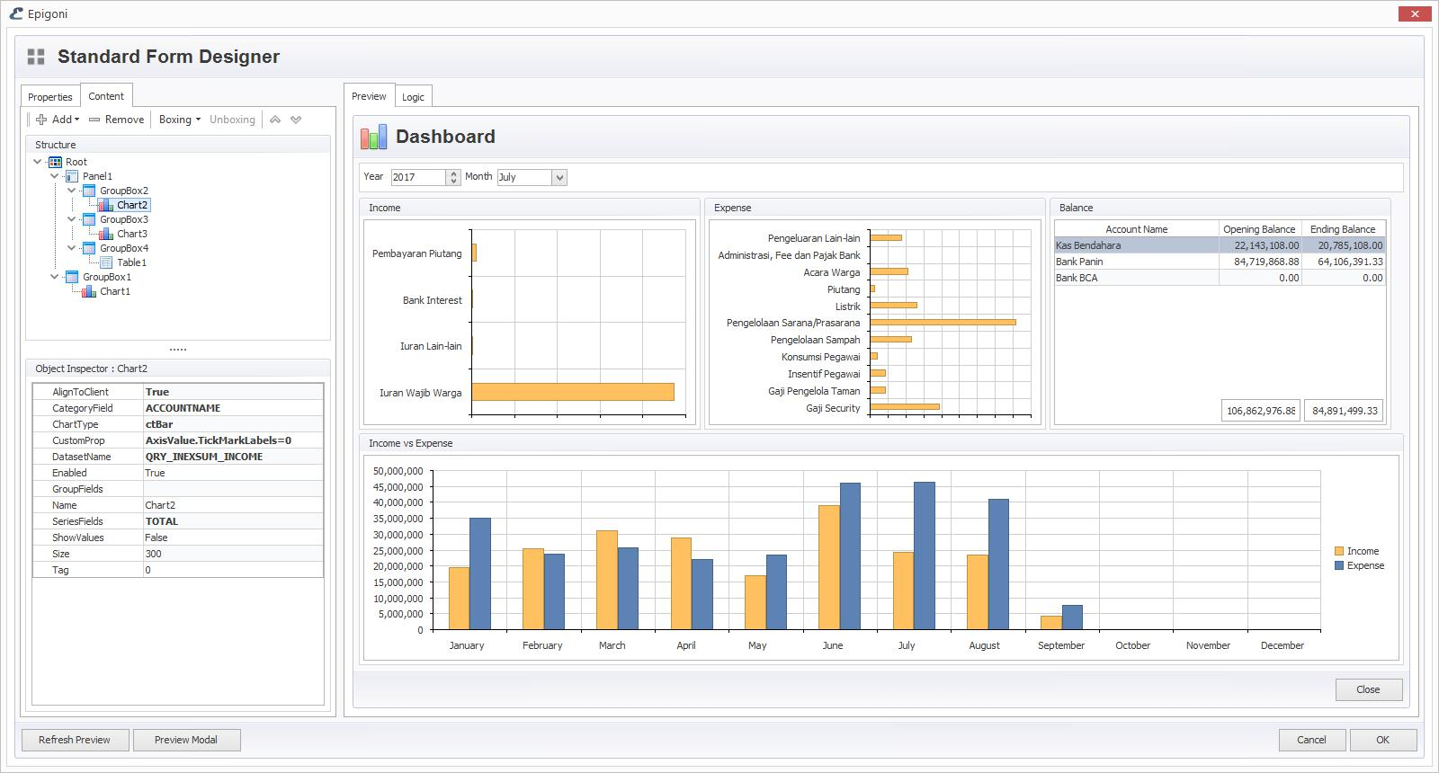Click the Epigoni app icon in title bar

pyautogui.click(x=15, y=13)
